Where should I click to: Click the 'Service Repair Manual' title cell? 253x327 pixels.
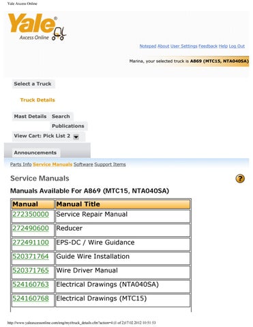[x=123, y=216]
